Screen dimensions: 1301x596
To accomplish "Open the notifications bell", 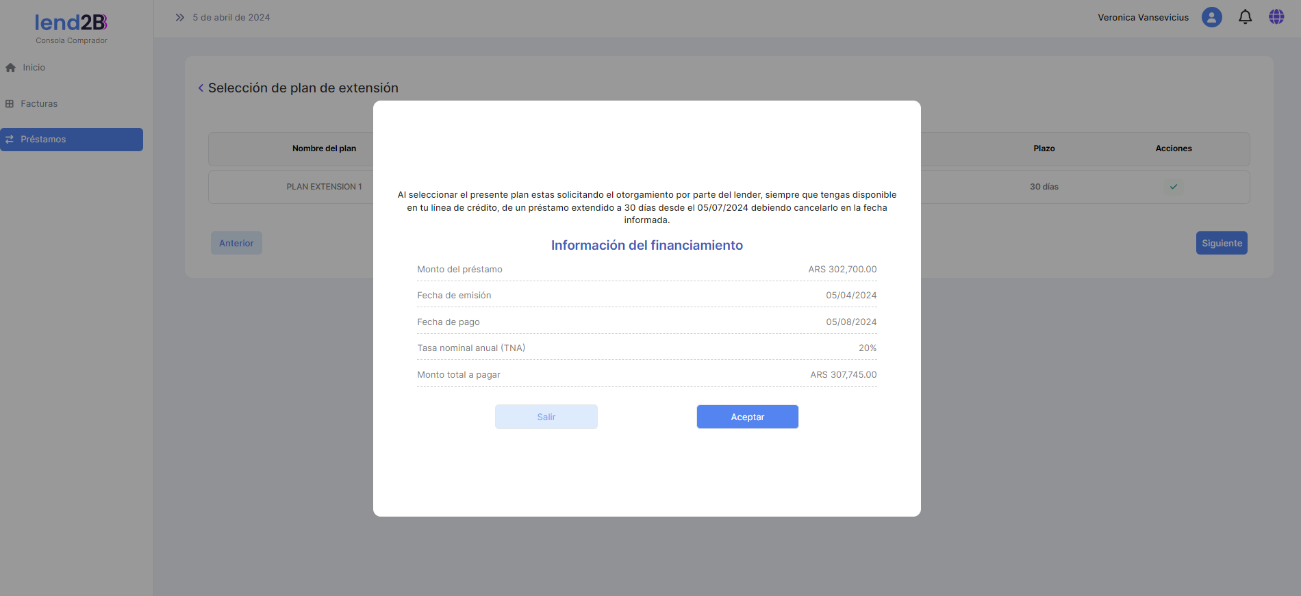I will (1245, 17).
